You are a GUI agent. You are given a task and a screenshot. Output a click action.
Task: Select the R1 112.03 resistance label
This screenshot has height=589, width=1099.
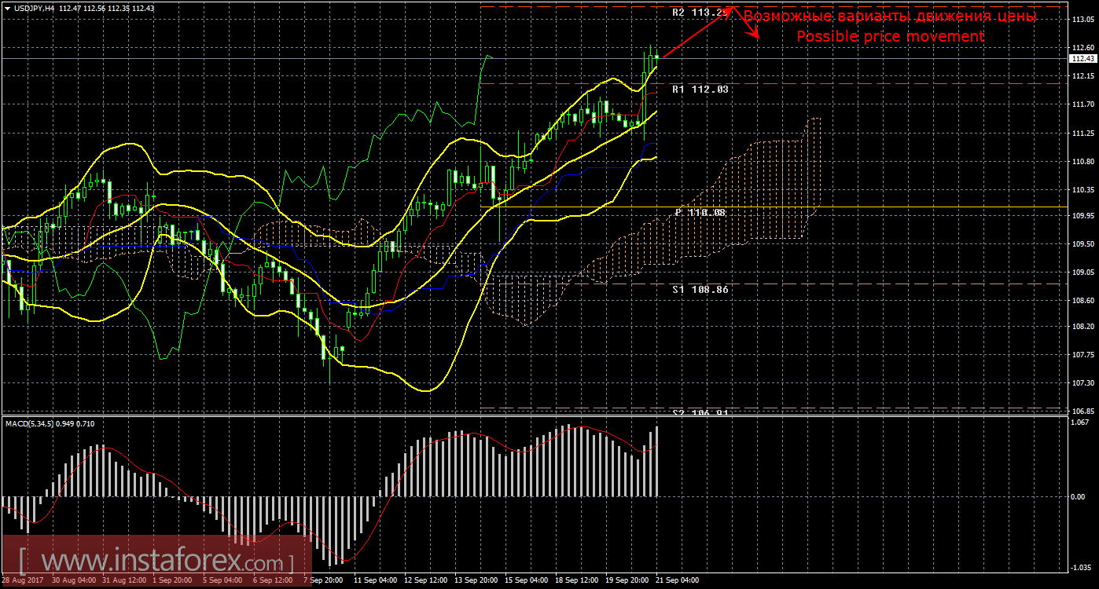click(x=700, y=90)
